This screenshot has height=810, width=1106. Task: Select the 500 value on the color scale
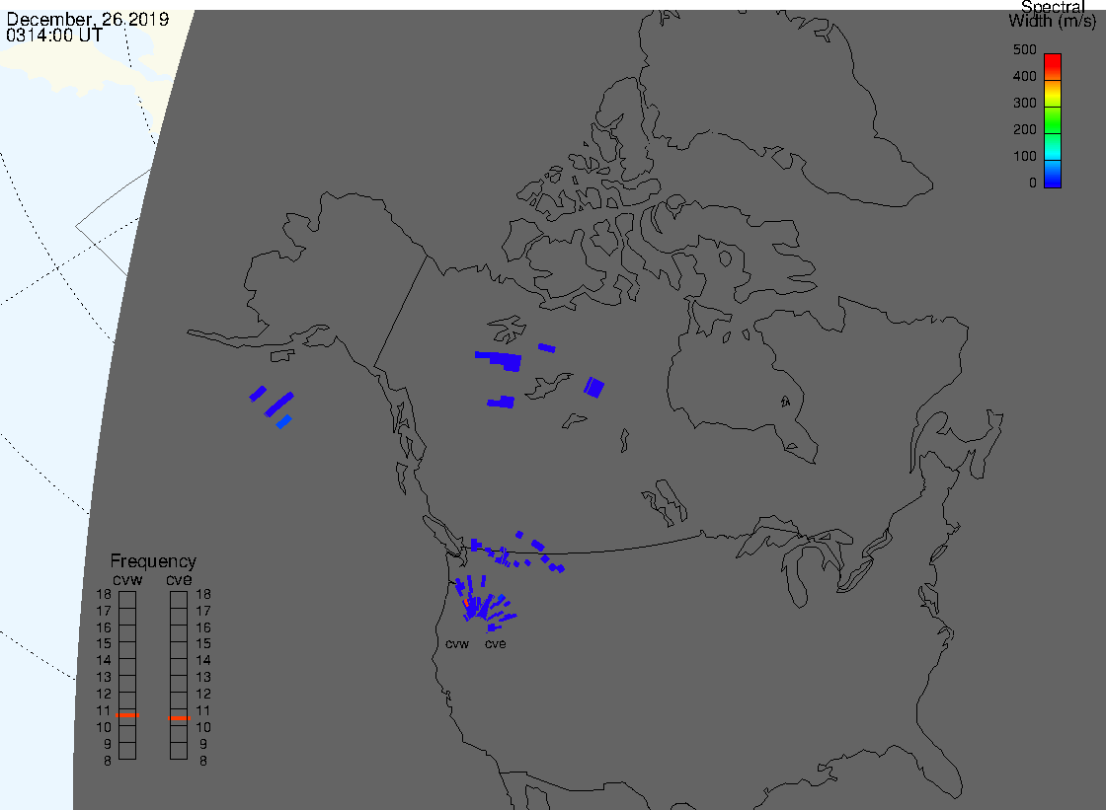[1024, 49]
